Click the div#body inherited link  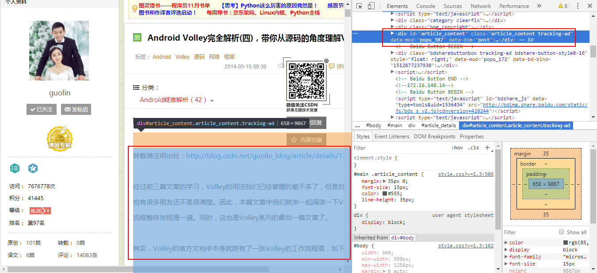tap(402, 238)
